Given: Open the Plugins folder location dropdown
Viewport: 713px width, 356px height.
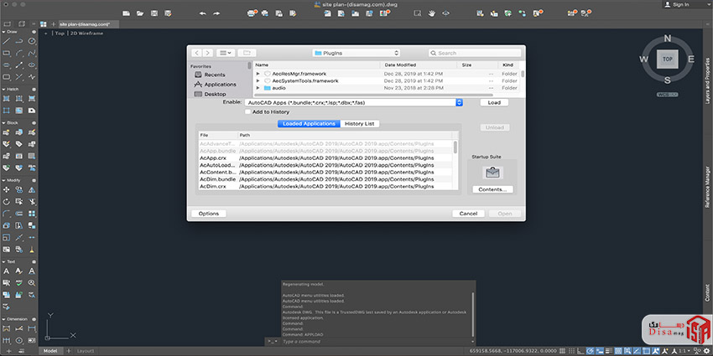Looking at the screenshot, I should tap(356, 53).
